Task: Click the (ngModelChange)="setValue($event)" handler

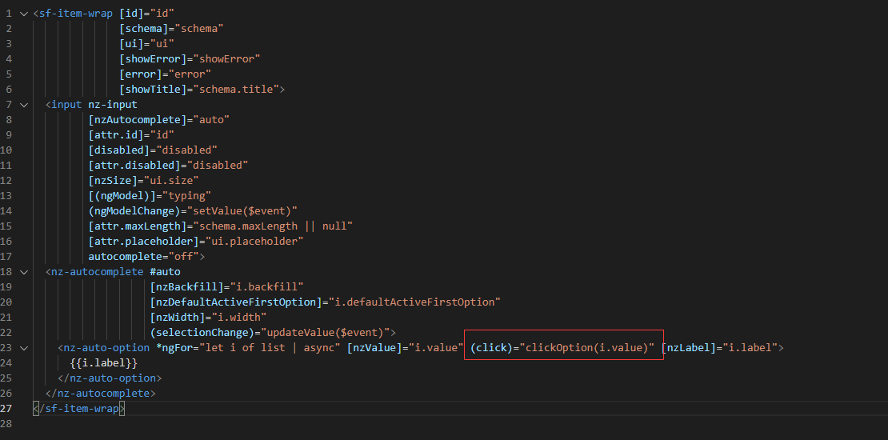Action: click(x=193, y=210)
